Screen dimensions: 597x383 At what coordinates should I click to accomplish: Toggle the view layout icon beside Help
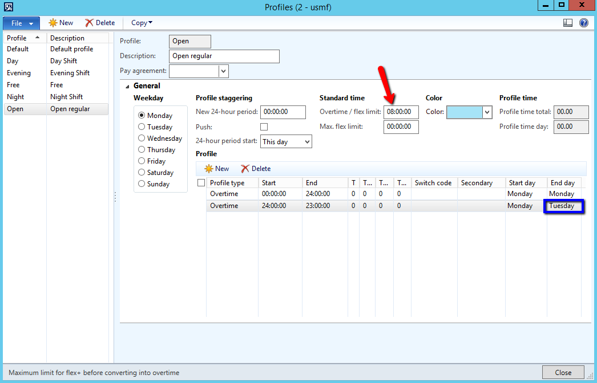(567, 23)
